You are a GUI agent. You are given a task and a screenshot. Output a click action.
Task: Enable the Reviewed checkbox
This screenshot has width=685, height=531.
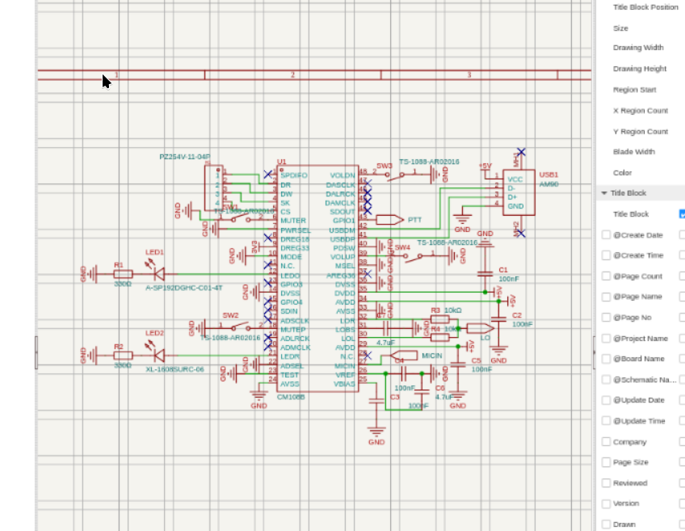pyautogui.click(x=607, y=483)
